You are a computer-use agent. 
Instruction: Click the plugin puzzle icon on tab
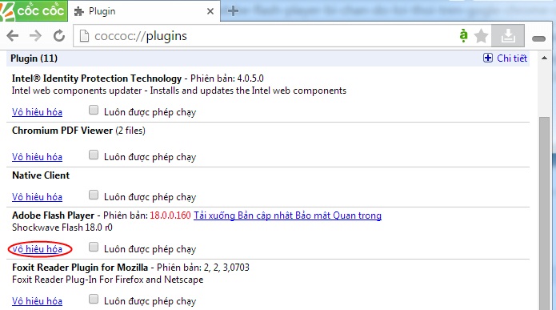pyautogui.click(x=78, y=11)
